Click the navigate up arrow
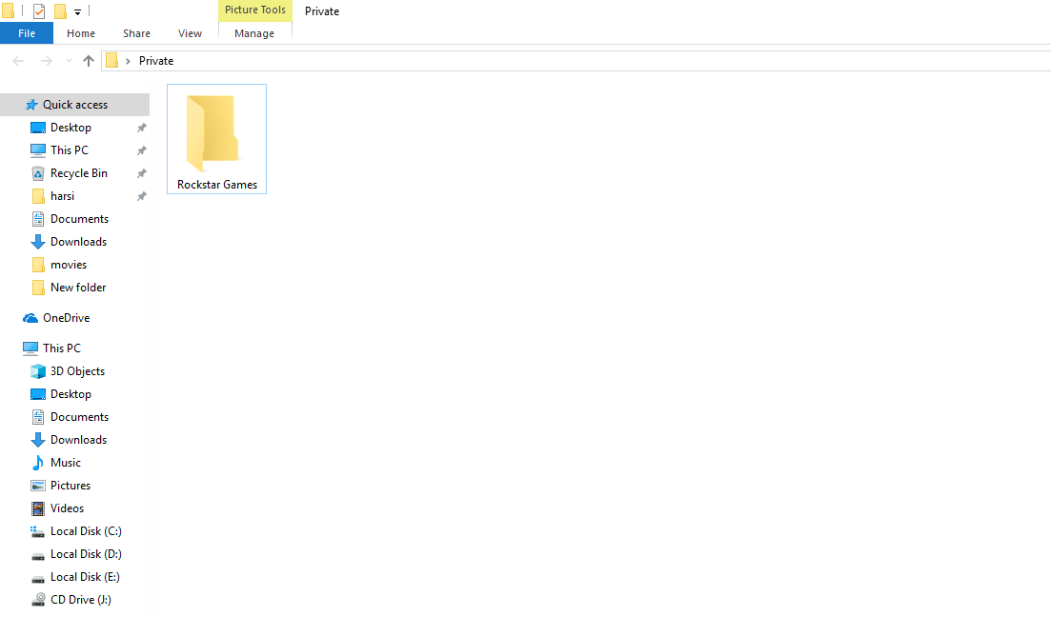The image size is (1051, 617). (x=88, y=60)
